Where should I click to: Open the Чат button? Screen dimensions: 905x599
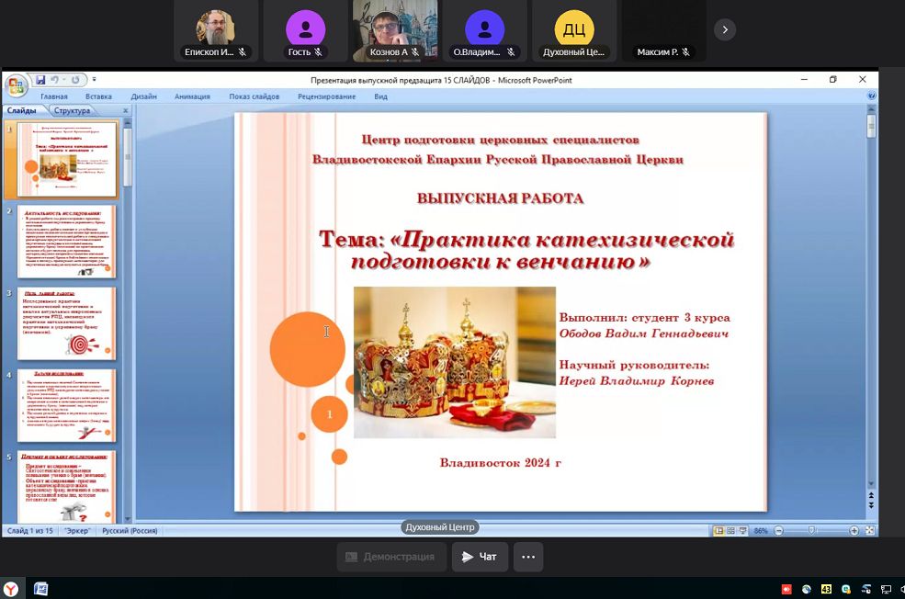(x=479, y=557)
